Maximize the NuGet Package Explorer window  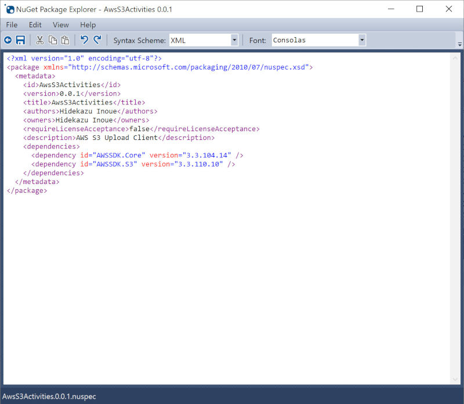click(x=419, y=9)
